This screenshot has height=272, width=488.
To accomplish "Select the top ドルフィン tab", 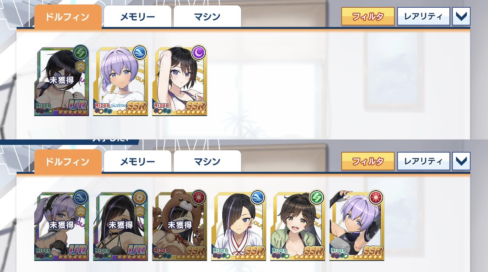I will [x=68, y=17].
